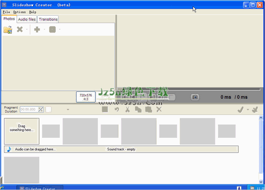Expand the arrow beside the remove X icon
265x190 pixels.
click(27, 29)
